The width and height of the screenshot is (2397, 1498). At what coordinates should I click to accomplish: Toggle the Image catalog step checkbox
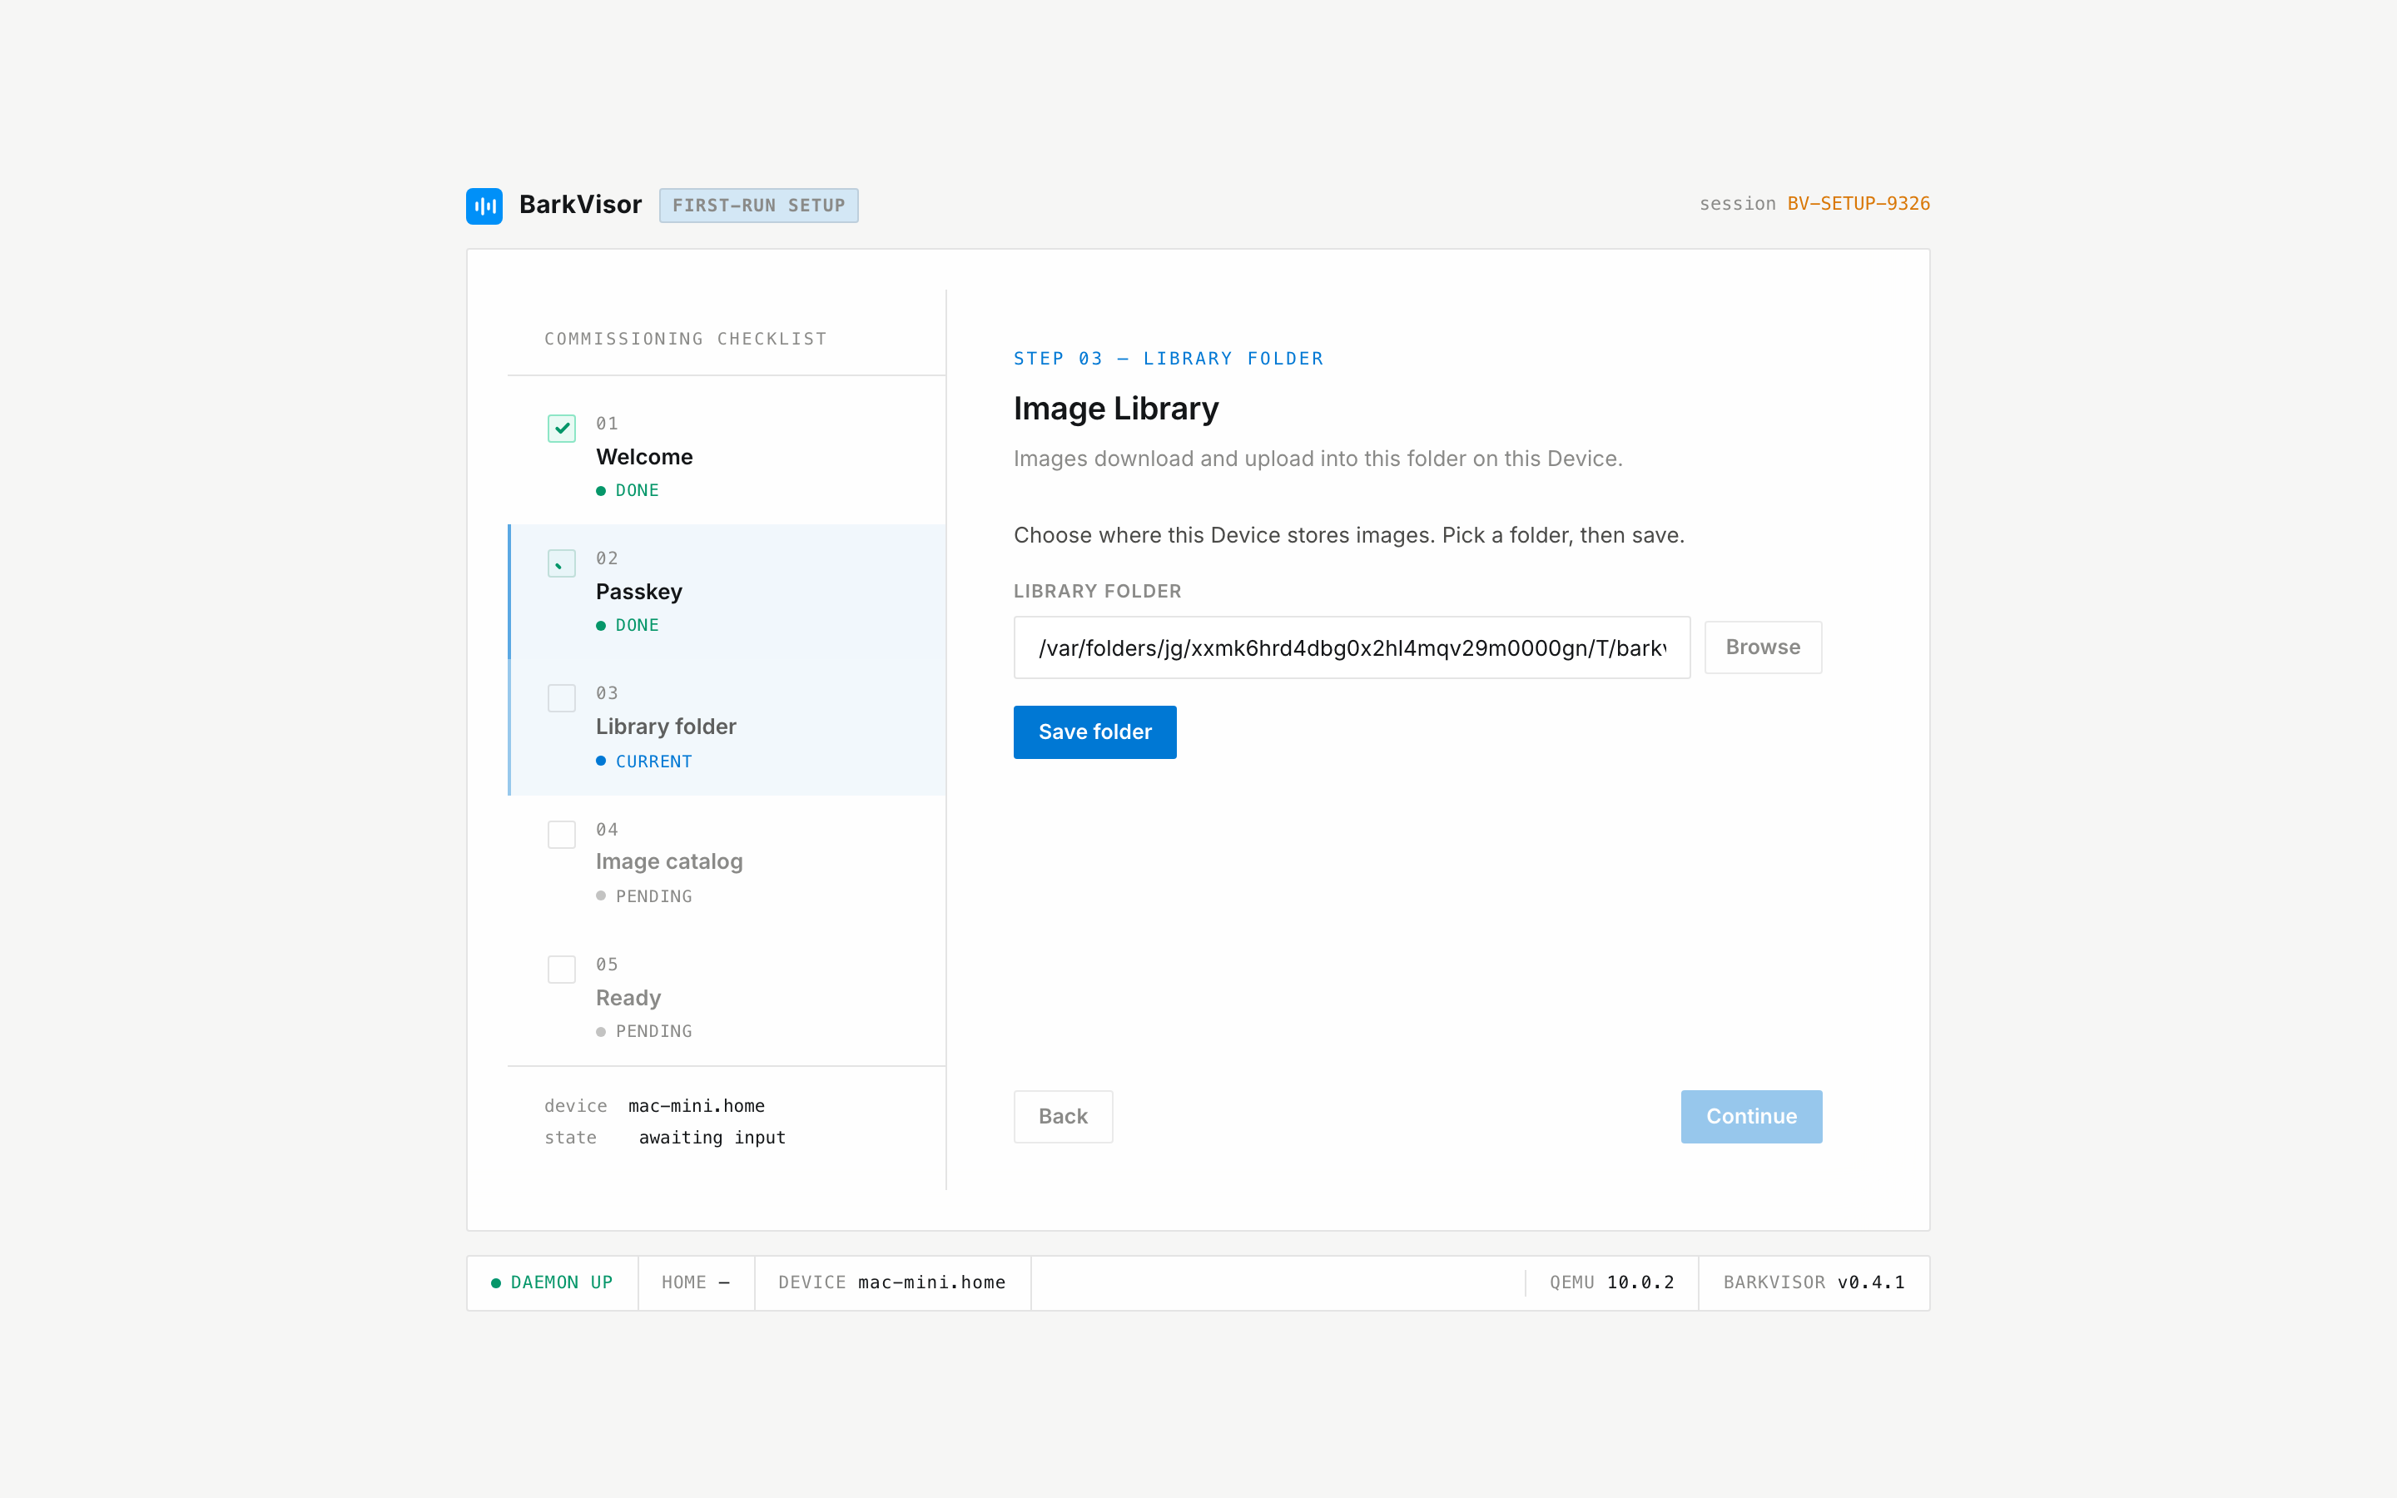coord(562,834)
